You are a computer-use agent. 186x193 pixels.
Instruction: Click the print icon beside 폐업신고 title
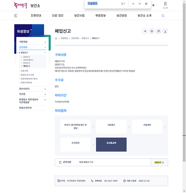point(152,31)
